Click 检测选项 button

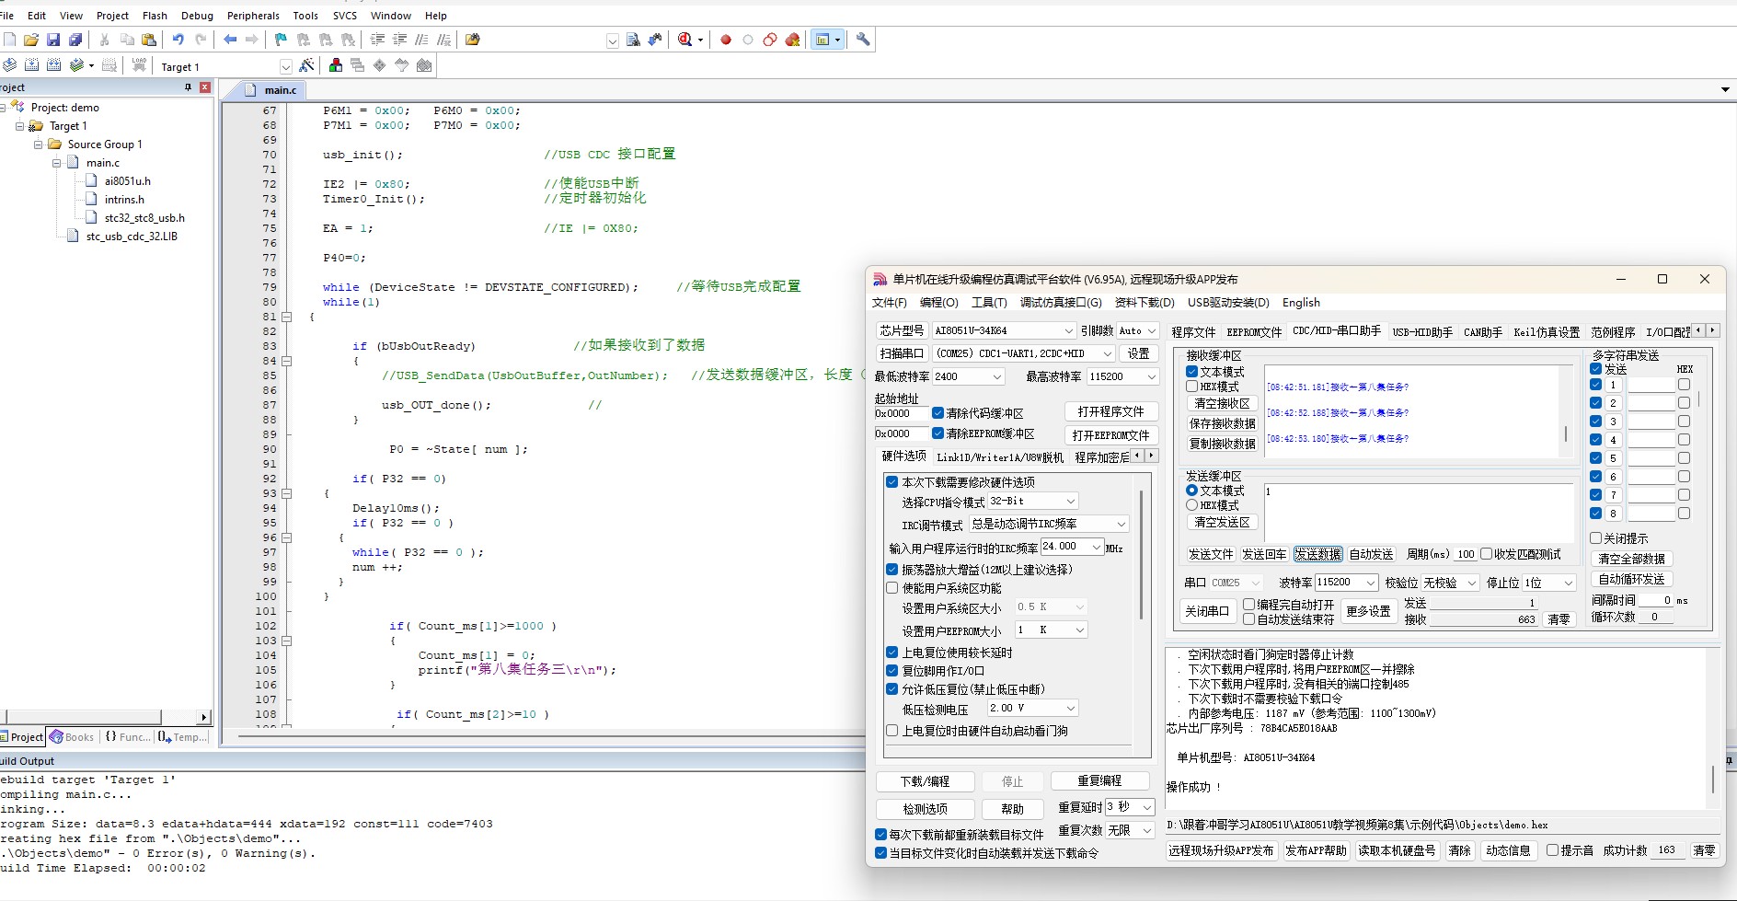click(x=925, y=809)
